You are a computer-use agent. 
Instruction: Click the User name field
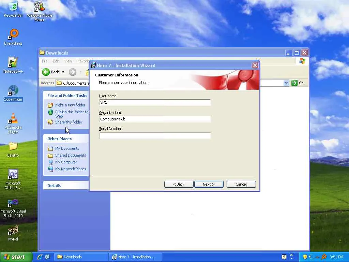(x=155, y=102)
